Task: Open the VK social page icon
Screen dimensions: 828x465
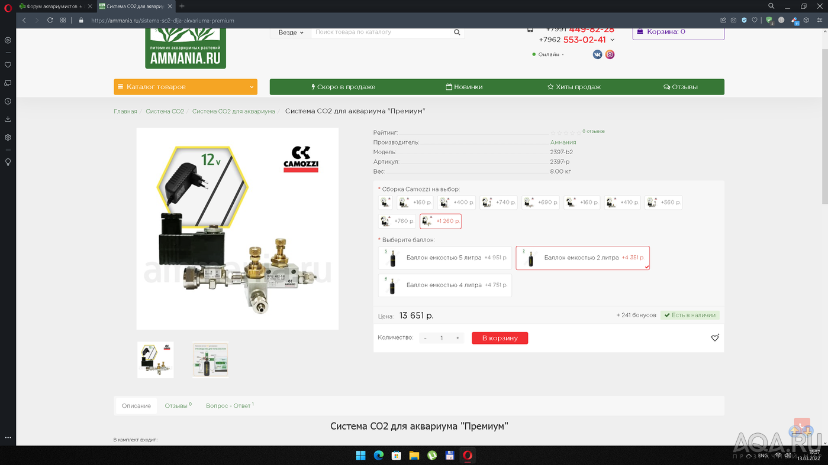Action: (x=597, y=54)
